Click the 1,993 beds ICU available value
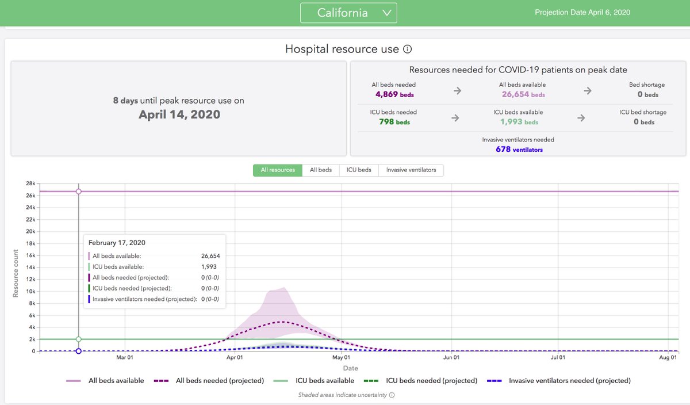Image resolution: width=690 pixels, height=405 pixels. [519, 122]
